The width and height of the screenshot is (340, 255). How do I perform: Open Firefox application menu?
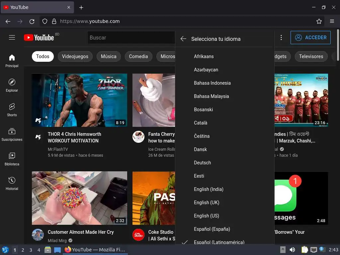click(x=332, y=21)
